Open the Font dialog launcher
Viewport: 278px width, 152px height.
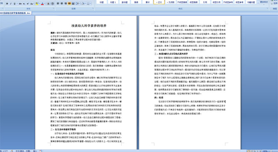pos(54,8)
